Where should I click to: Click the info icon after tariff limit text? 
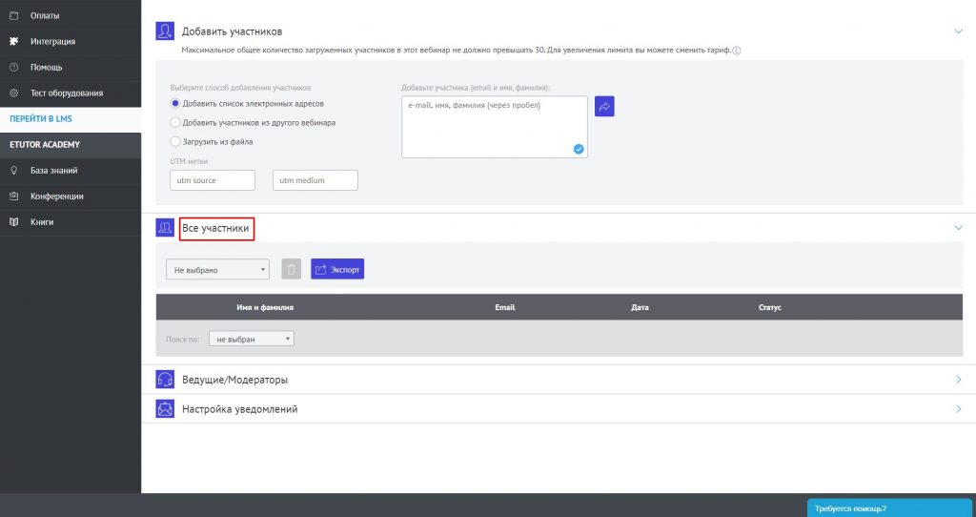pos(737,51)
